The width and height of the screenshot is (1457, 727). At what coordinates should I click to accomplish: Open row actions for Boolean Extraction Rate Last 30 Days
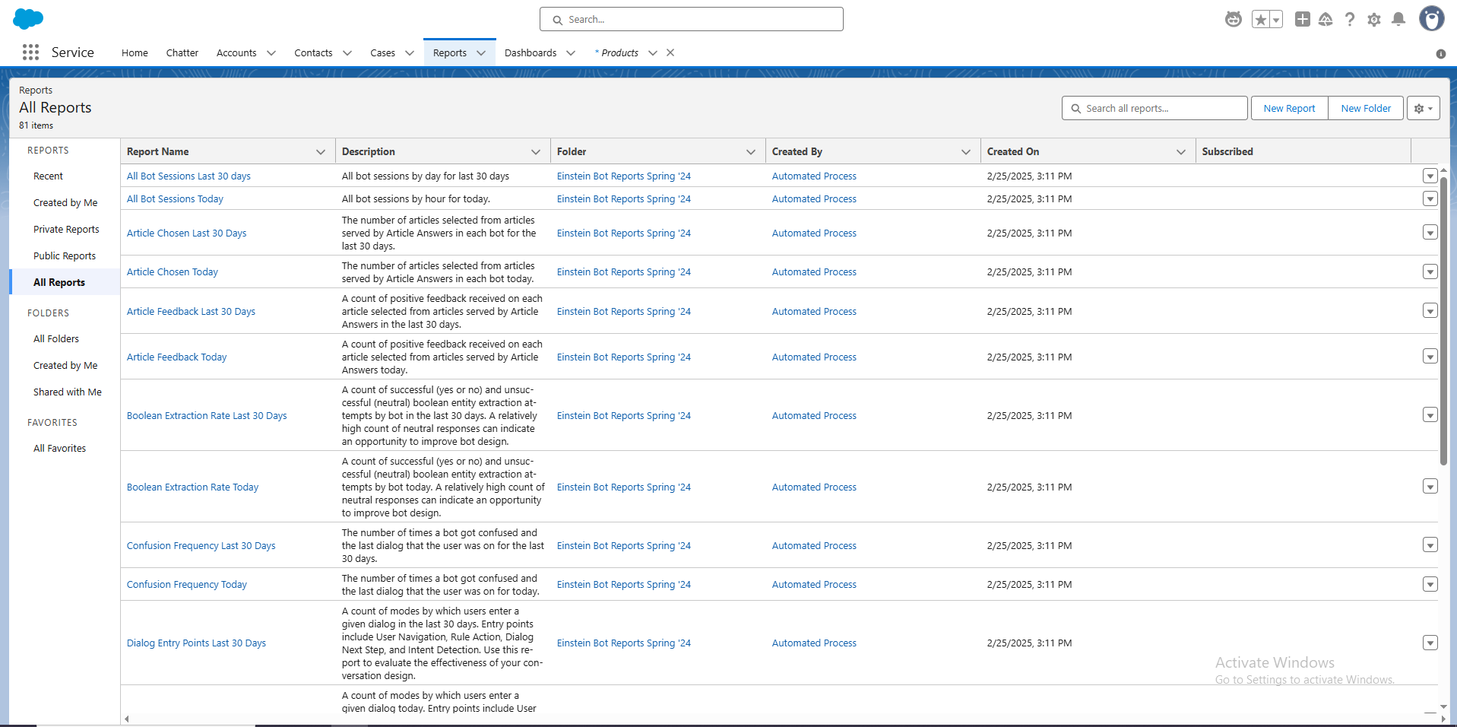(x=1430, y=415)
